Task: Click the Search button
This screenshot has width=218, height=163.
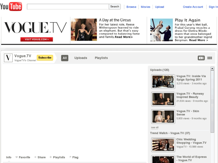Action: [115, 7]
